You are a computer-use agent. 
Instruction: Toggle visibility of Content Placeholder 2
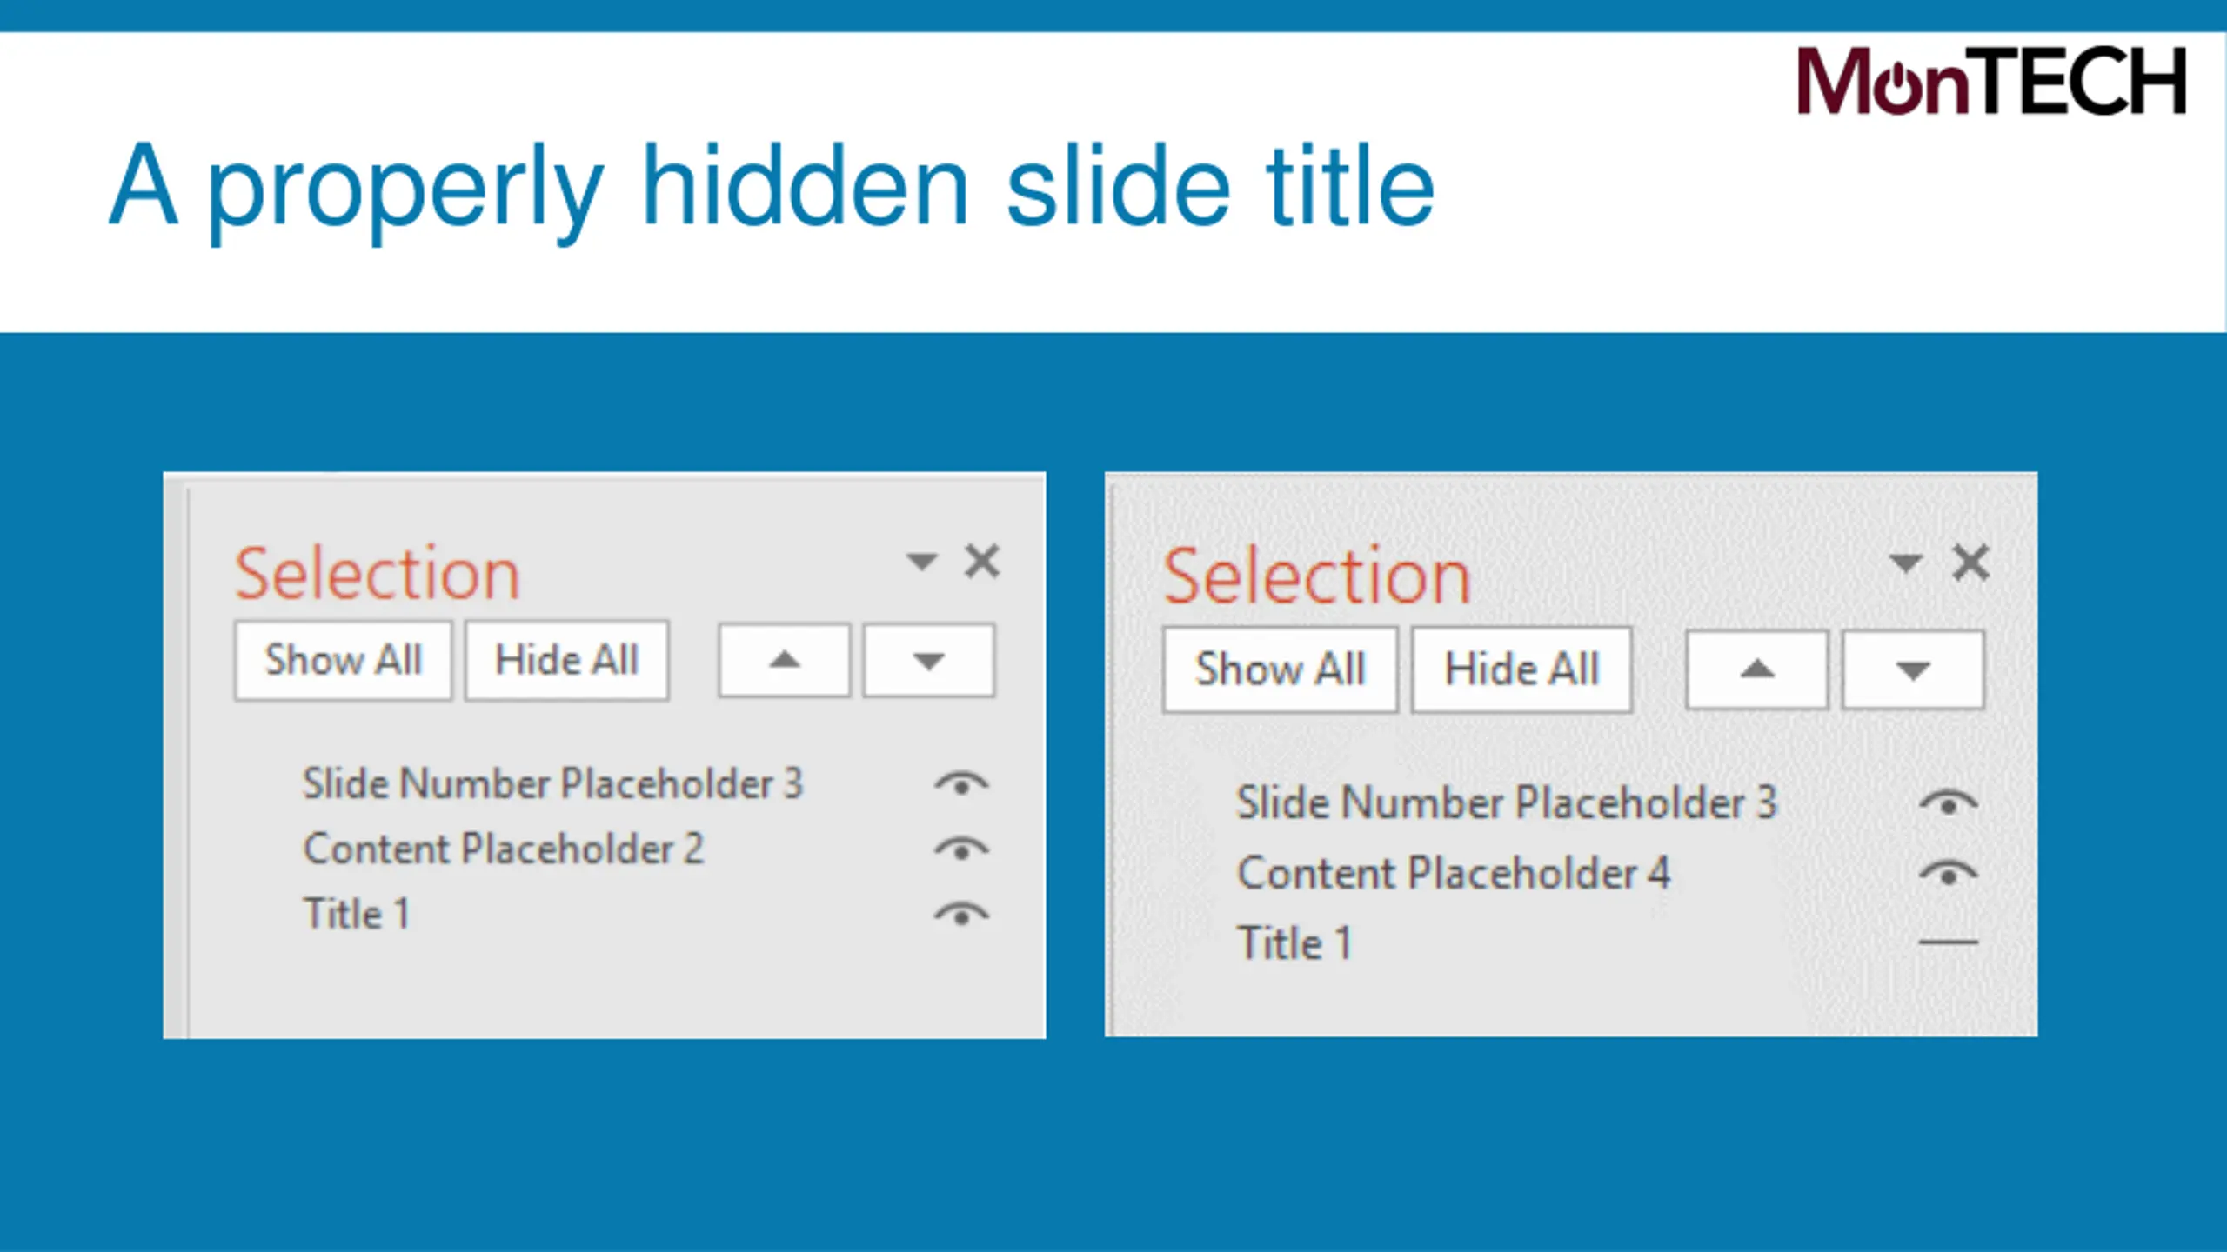coord(961,849)
